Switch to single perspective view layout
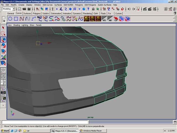The height and width of the screenshot is (133, 177). 3,70
